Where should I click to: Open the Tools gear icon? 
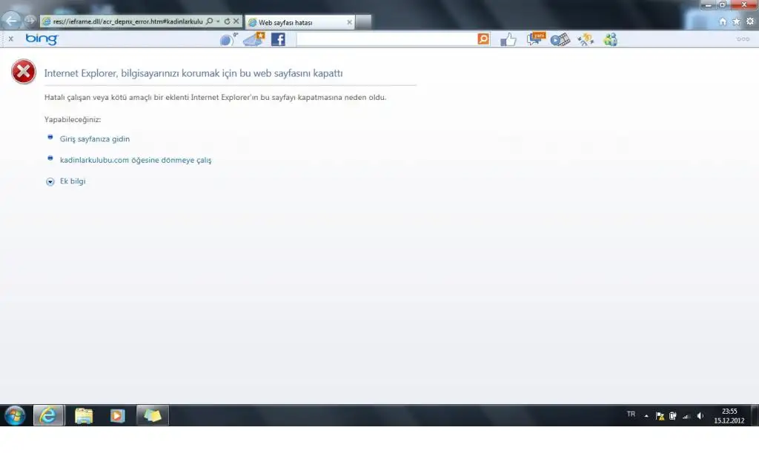tap(749, 21)
